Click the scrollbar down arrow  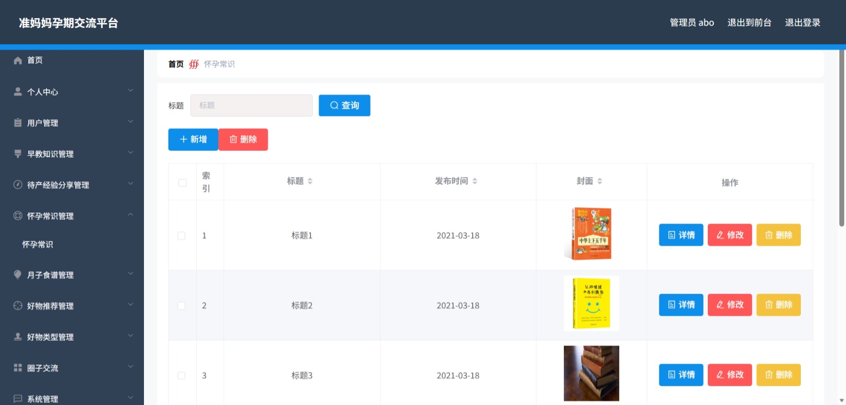(842, 400)
